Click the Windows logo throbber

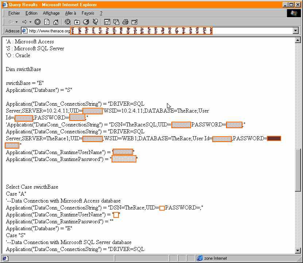pos(294,13)
